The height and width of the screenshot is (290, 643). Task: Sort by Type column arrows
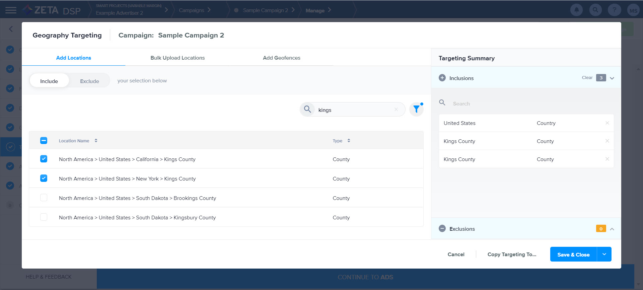(349, 141)
